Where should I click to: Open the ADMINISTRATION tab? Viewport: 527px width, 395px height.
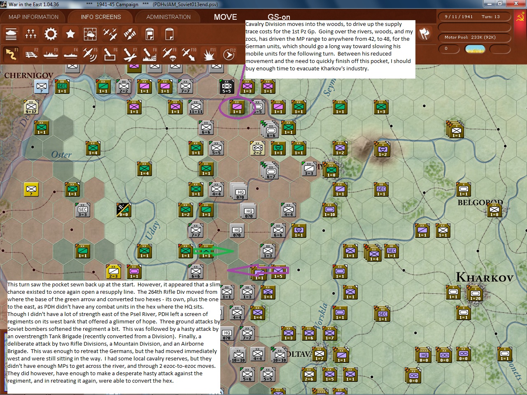click(168, 17)
